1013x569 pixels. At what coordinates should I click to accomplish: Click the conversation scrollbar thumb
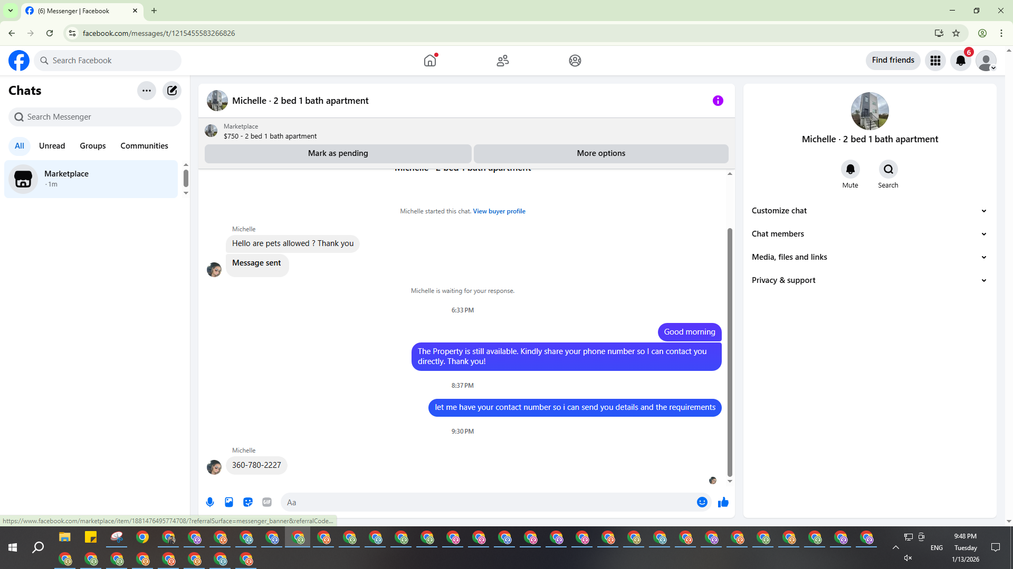click(x=730, y=352)
